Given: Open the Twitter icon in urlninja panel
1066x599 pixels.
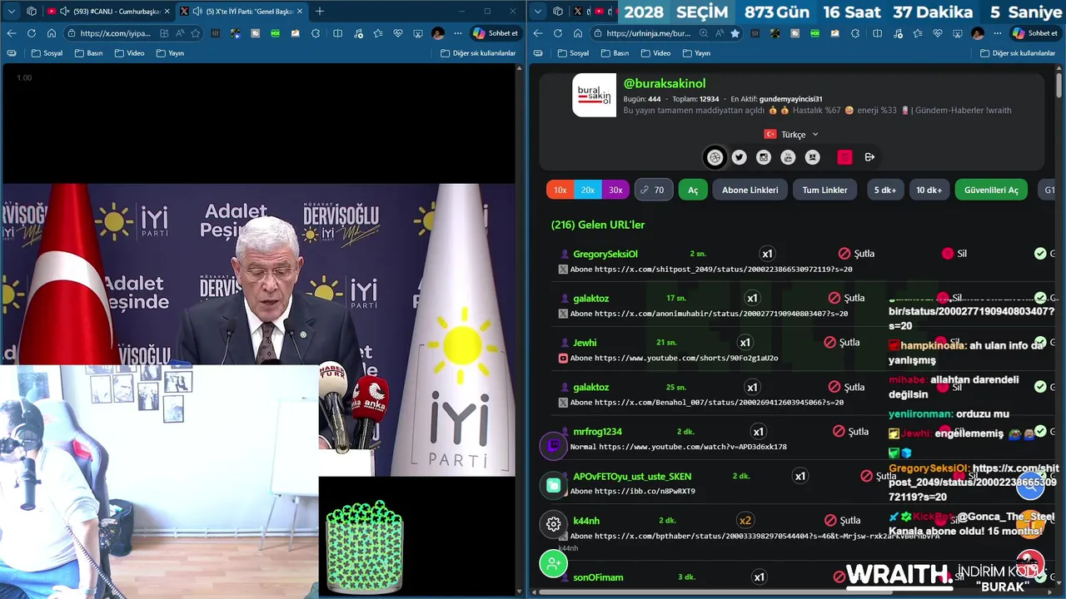Looking at the screenshot, I should [739, 157].
